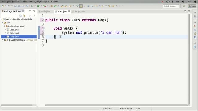Viewport: 198px width, 111px height.
Task: Click the Writable status bar entry
Action: (107, 109)
